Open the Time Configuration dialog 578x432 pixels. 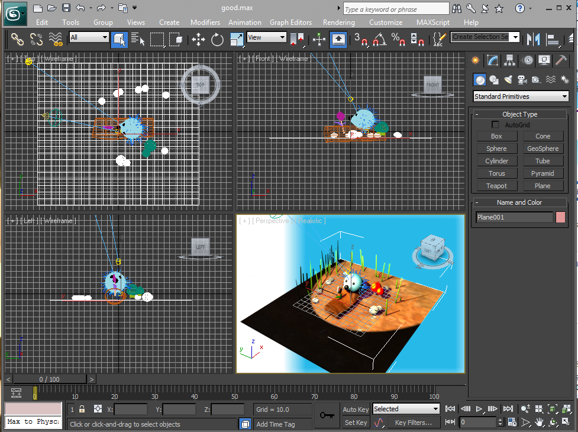click(512, 422)
